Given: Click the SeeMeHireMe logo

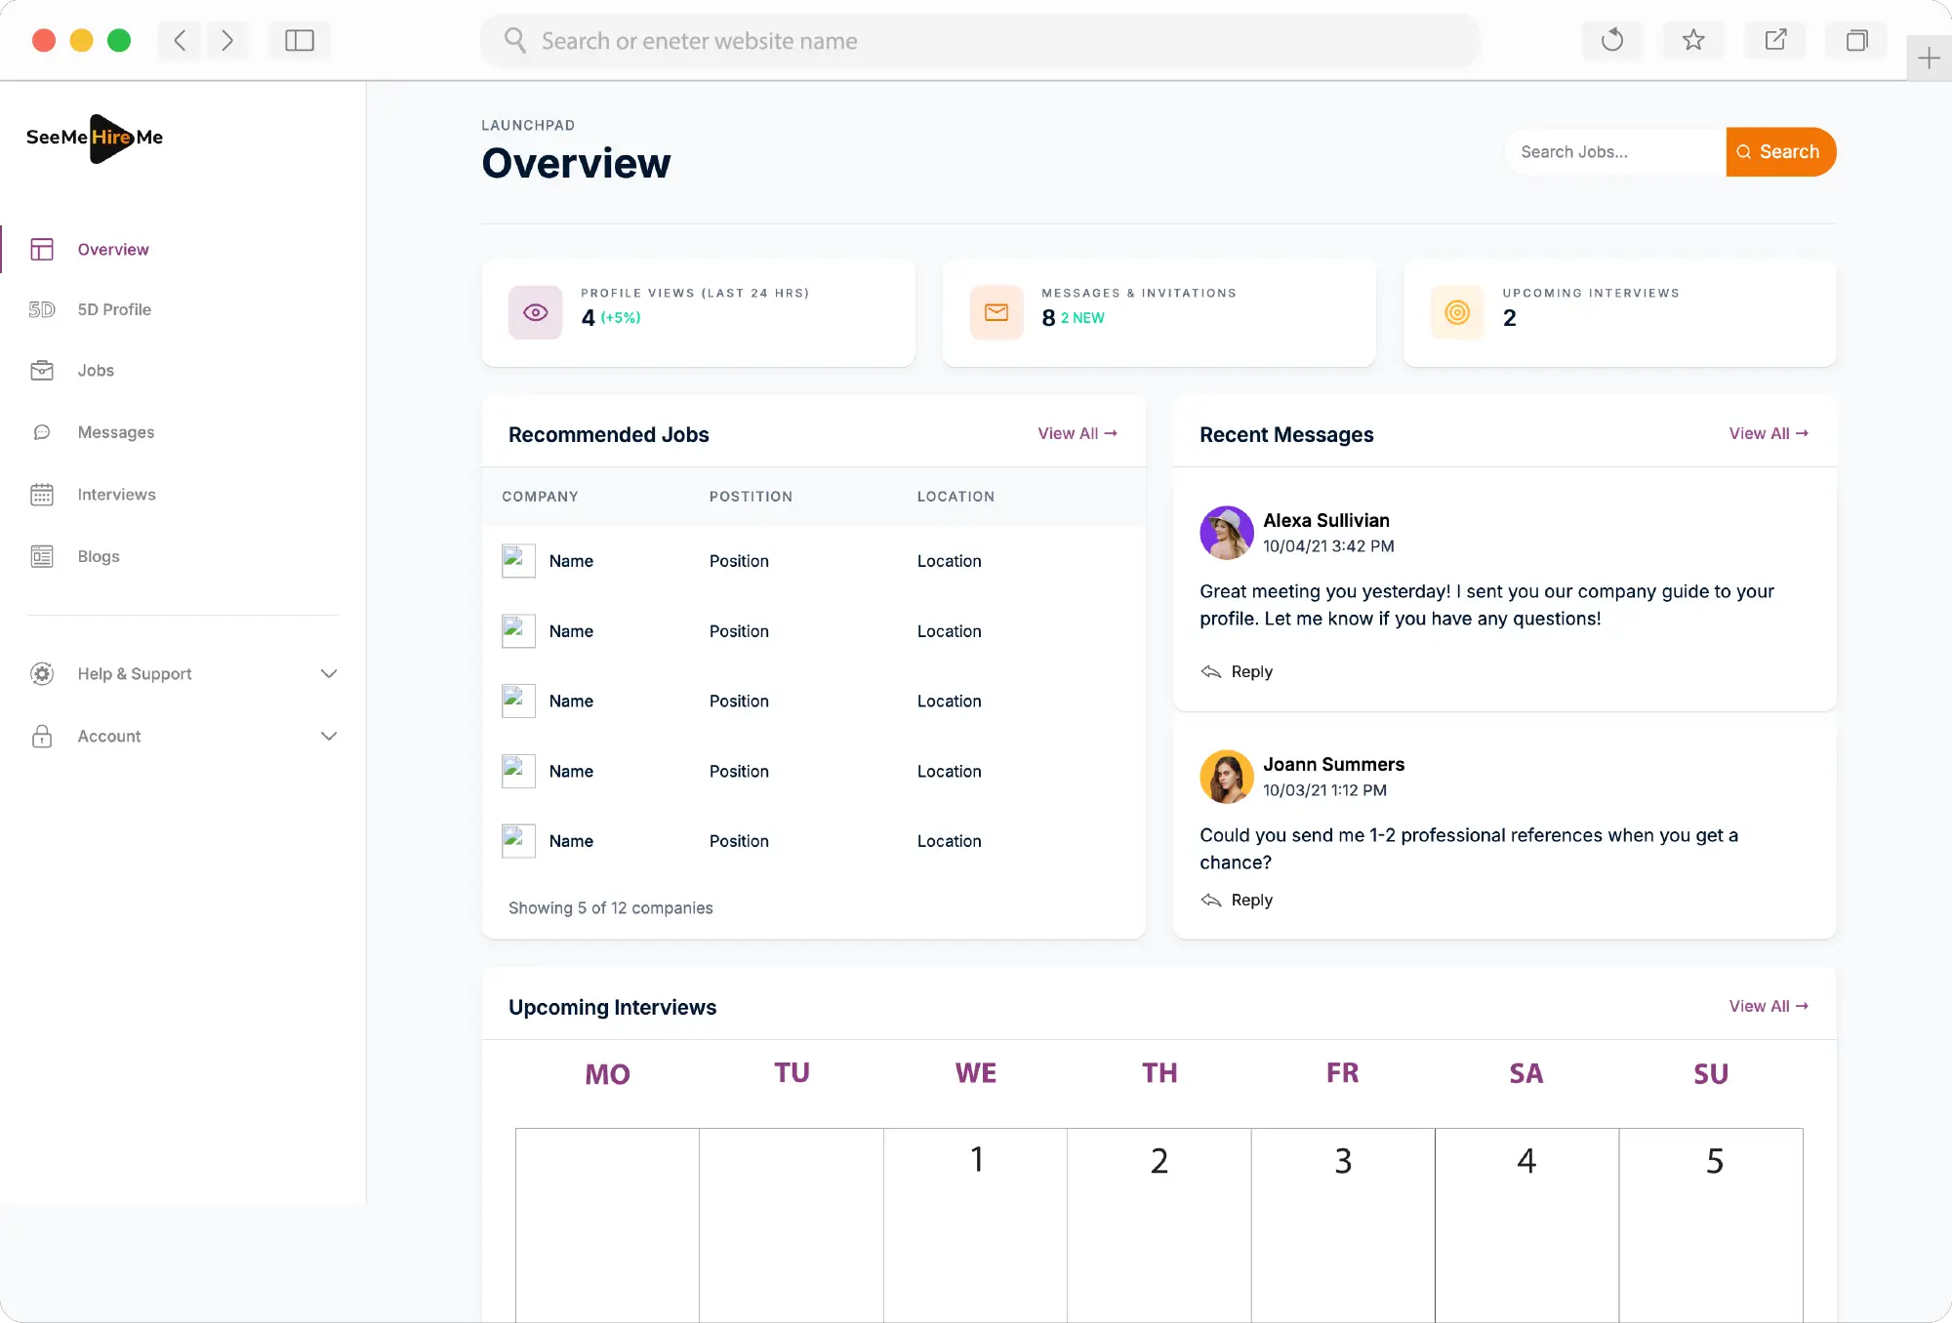Looking at the screenshot, I should click(x=94, y=139).
